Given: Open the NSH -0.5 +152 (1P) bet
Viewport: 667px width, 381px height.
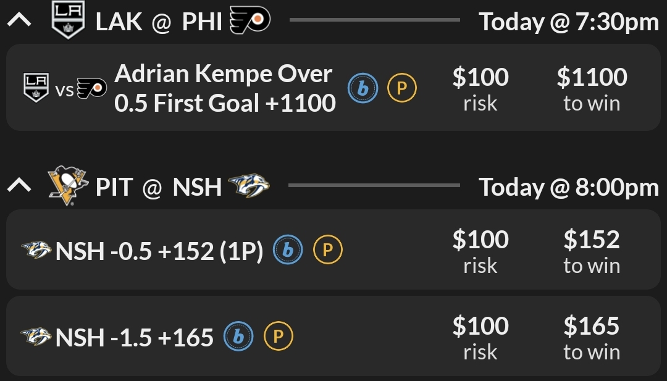Looking at the screenshot, I should (x=159, y=251).
